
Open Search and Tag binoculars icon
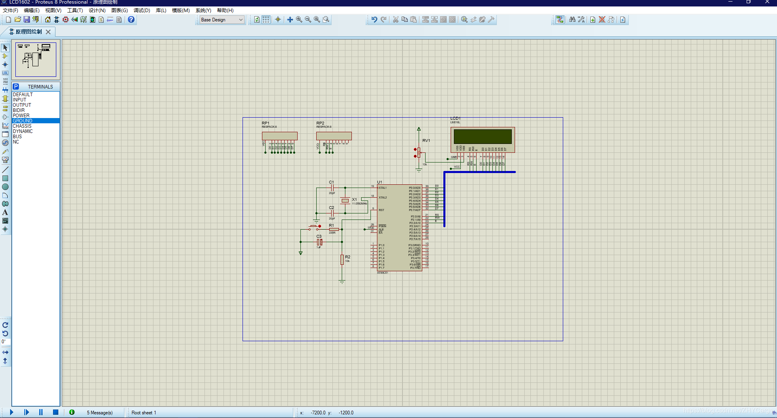pyautogui.click(x=572, y=19)
